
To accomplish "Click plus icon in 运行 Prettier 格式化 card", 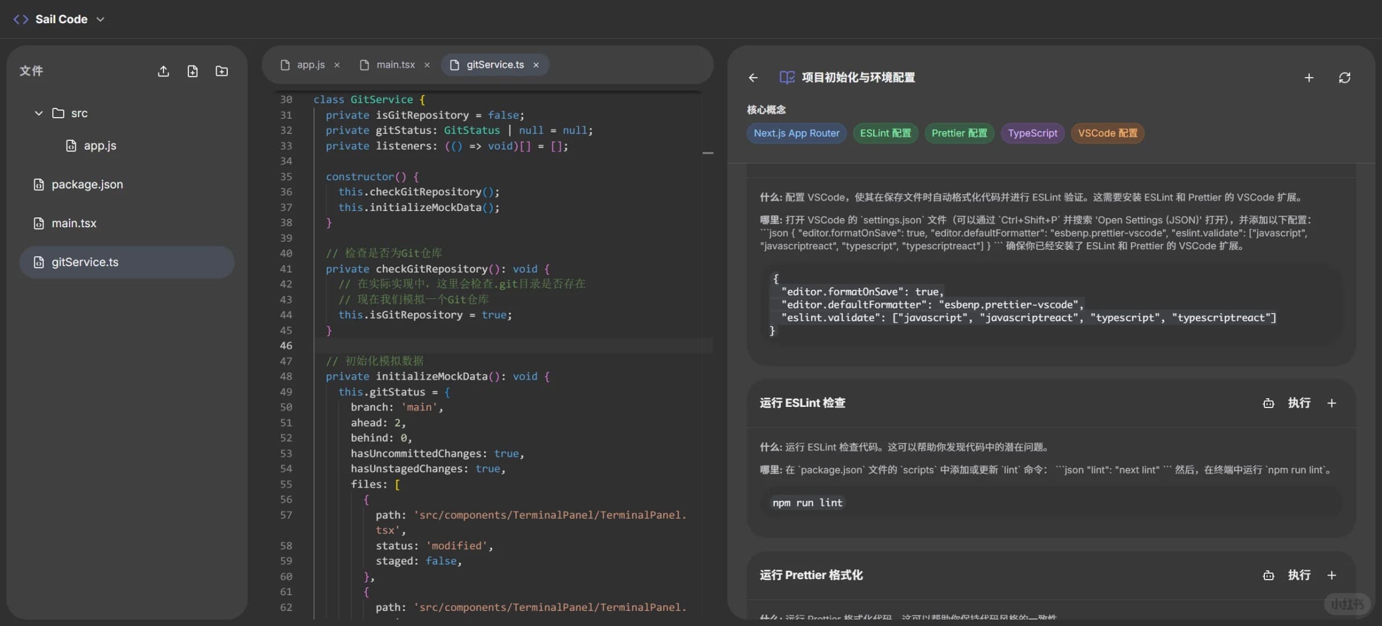I will coord(1332,576).
